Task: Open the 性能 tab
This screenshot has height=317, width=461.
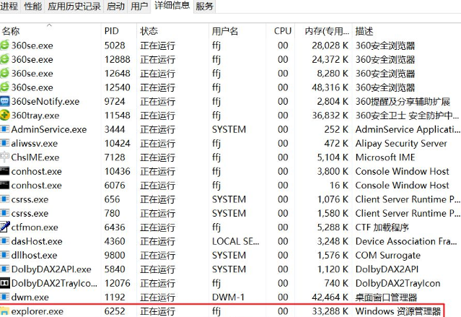Action: click(32, 6)
